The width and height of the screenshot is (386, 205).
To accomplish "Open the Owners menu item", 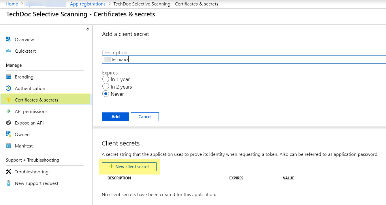I will [22, 134].
